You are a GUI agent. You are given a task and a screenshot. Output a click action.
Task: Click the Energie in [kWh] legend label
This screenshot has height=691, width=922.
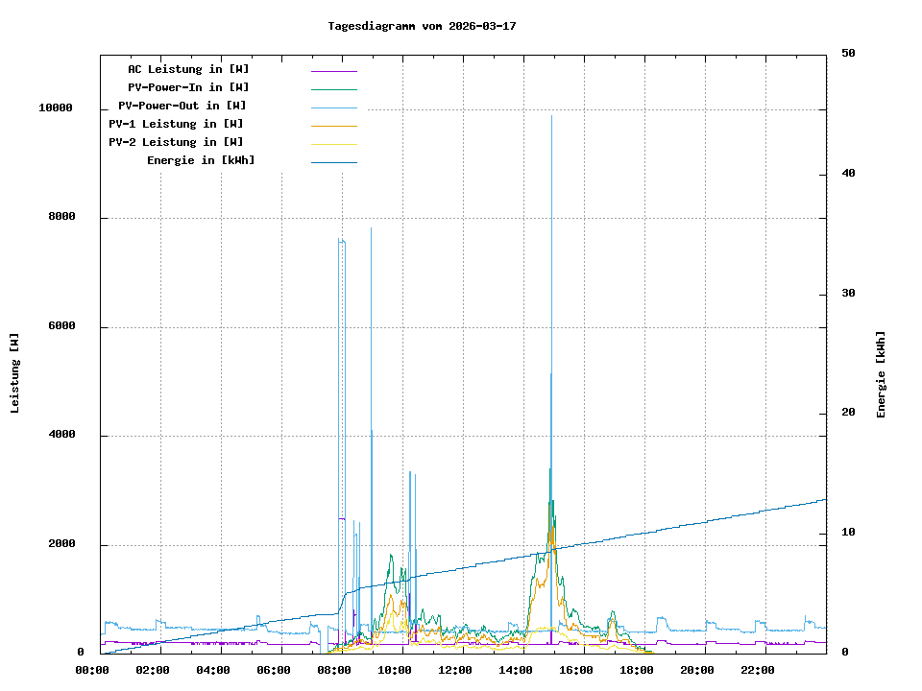[201, 160]
